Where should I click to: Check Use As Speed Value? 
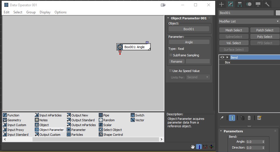171,71
